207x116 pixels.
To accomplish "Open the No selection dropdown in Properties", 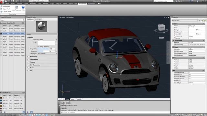I will click(185, 21).
